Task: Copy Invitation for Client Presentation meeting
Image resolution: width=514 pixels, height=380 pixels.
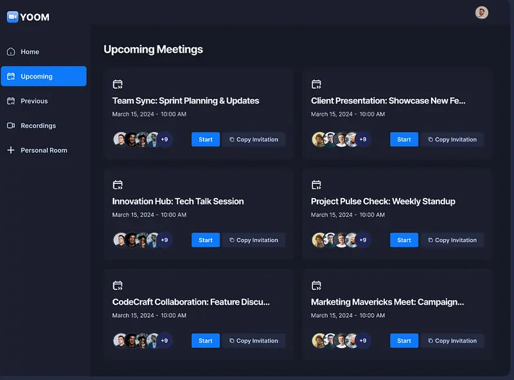Action: pos(452,140)
